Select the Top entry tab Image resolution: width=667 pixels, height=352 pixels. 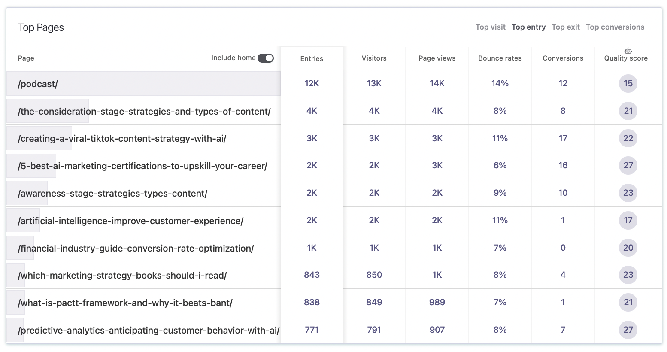point(528,27)
